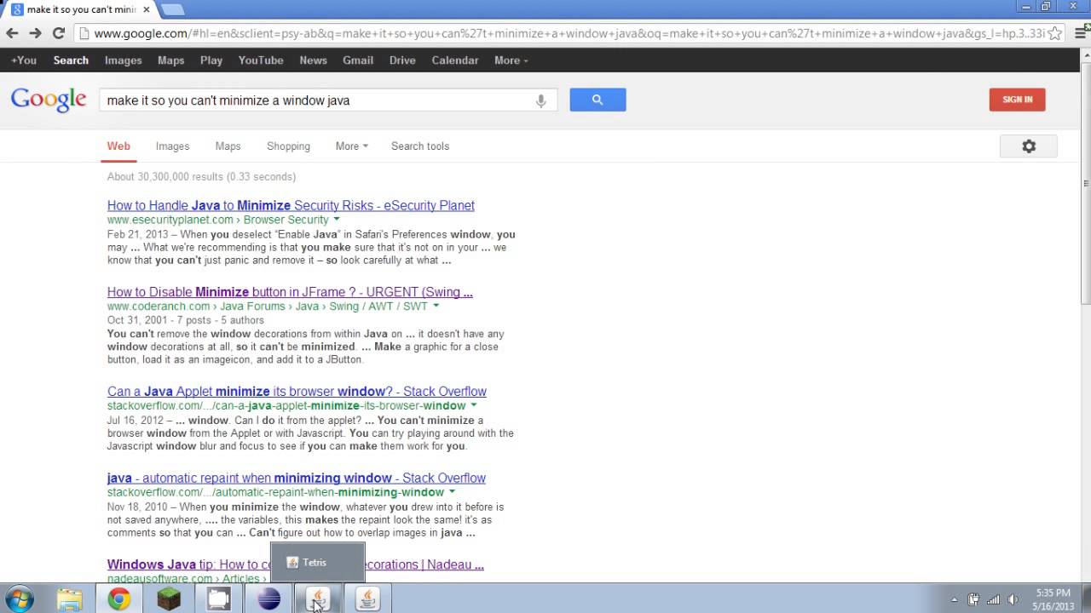Open the Windows Java tip Nadeau result
Image resolution: width=1091 pixels, height=613 pixels.
click(296, 564)
